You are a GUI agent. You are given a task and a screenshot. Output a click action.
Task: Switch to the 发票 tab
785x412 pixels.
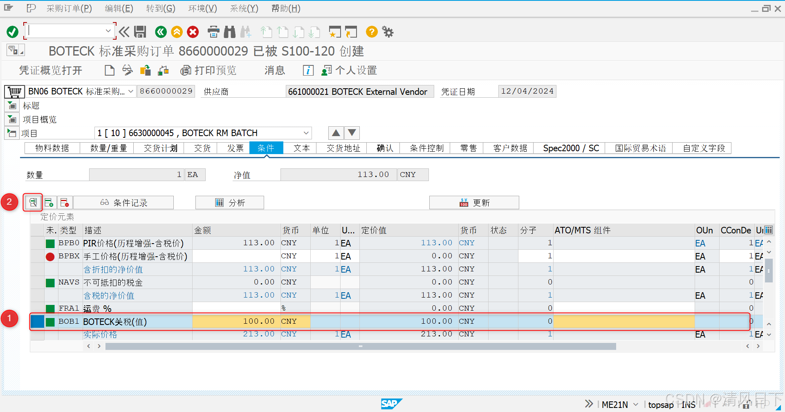235,148
